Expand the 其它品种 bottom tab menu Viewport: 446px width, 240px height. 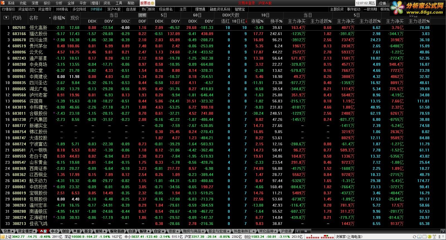pyautogui.click(x=268, y=231)
